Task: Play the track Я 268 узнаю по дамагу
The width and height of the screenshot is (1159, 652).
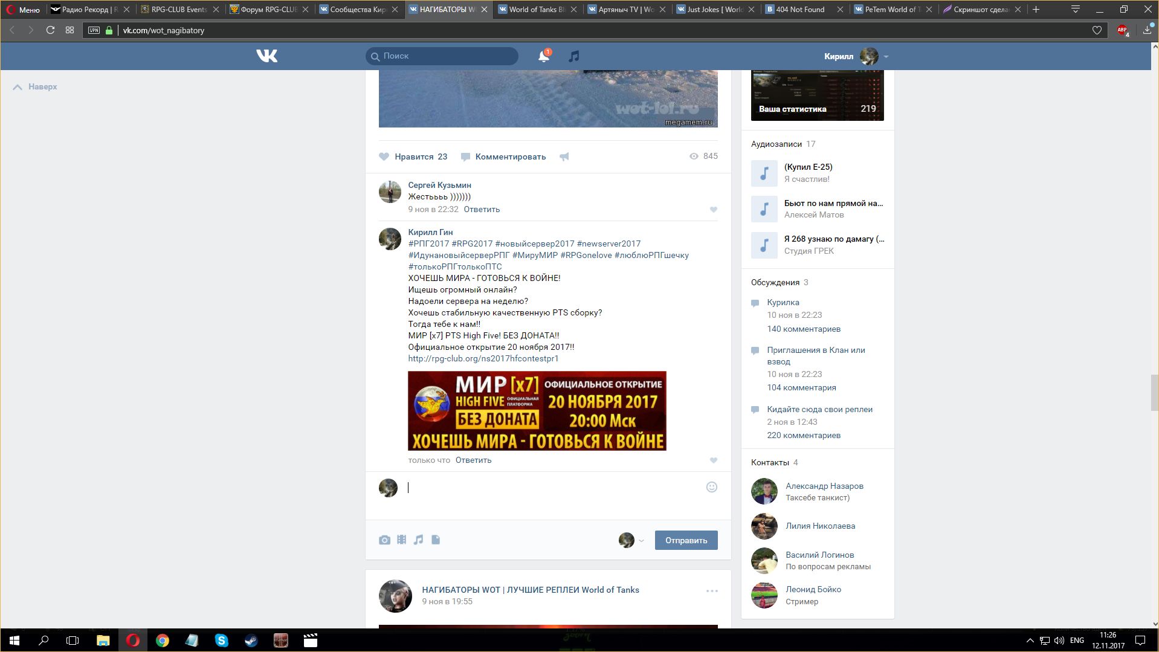Action: click(764, 245)
